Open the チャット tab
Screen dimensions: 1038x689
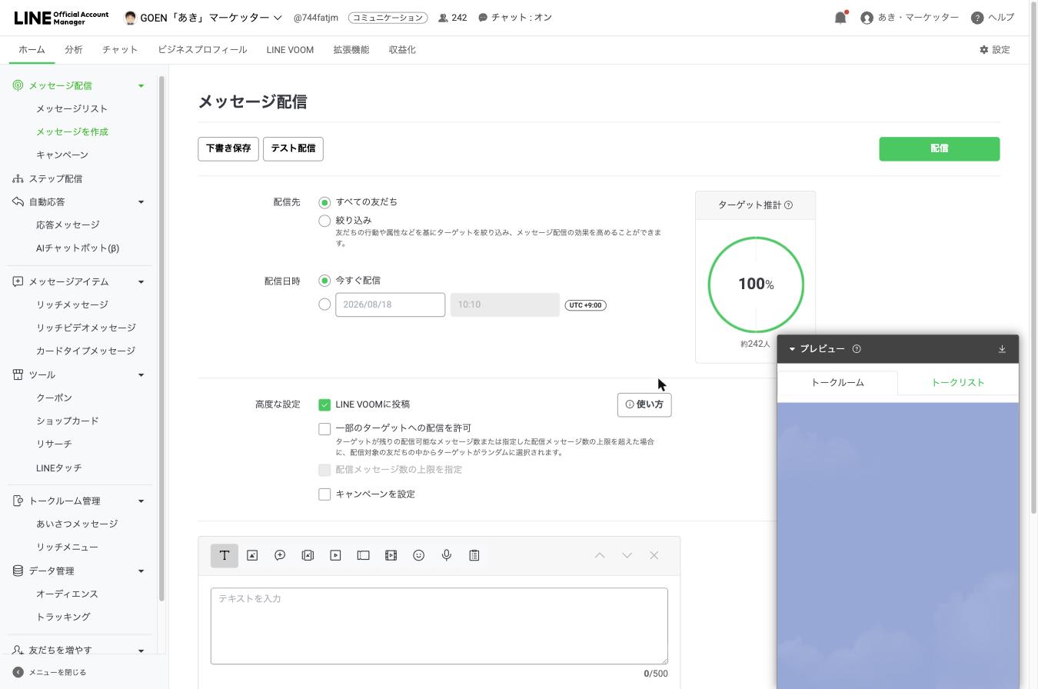120,49
